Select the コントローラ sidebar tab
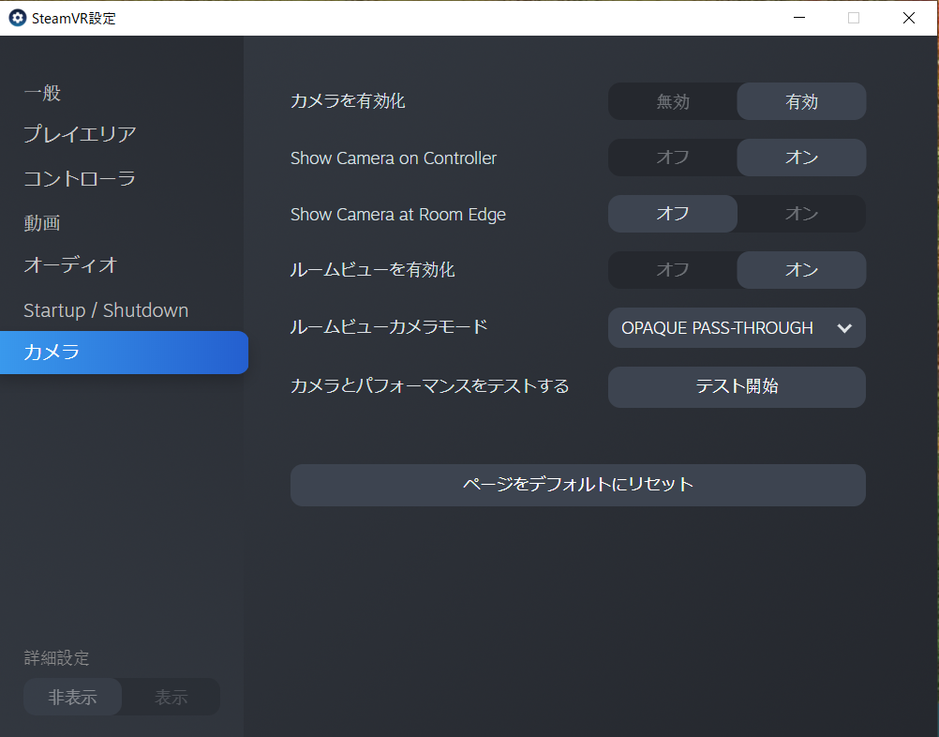This screenshot has height=737, width=939. pyautogui.click(x=80, y=178)
